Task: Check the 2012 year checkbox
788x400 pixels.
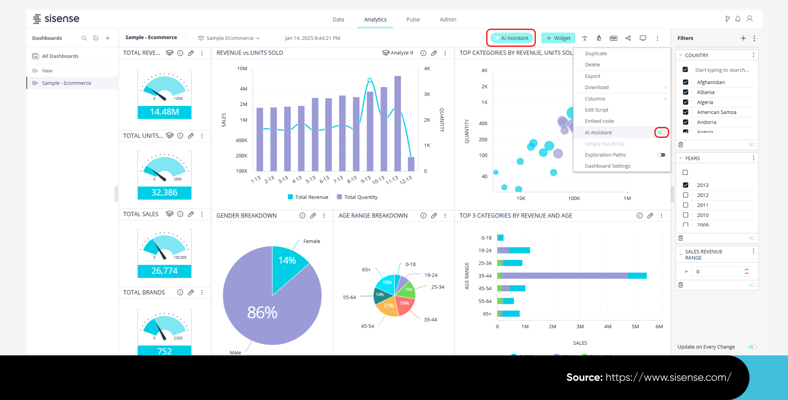Action: [686, 195]
